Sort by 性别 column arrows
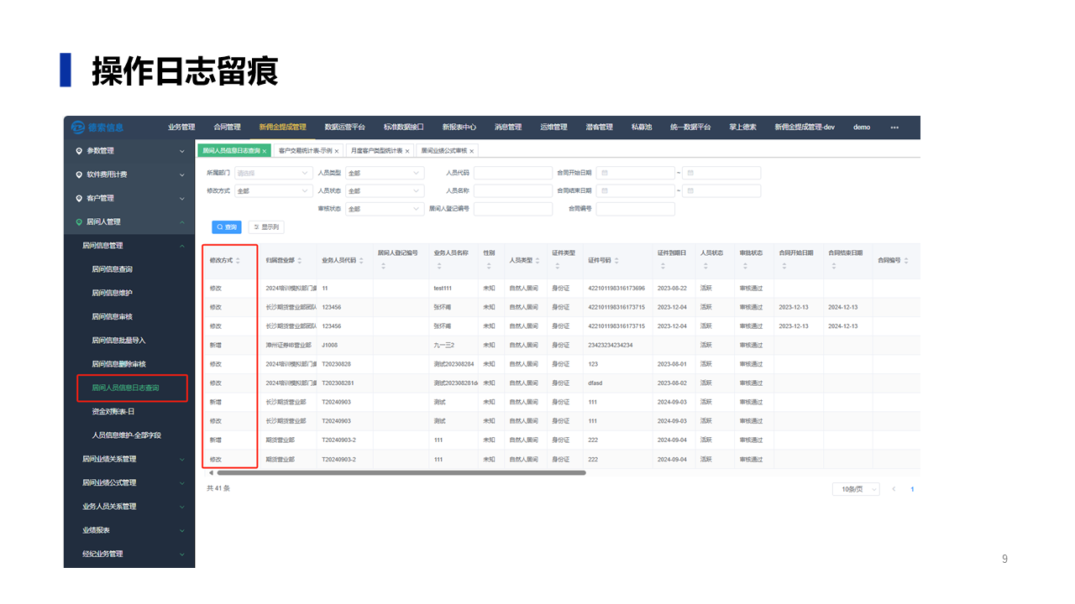The height and width of the screenshot is (604, 1075). (x=488, y=267)
